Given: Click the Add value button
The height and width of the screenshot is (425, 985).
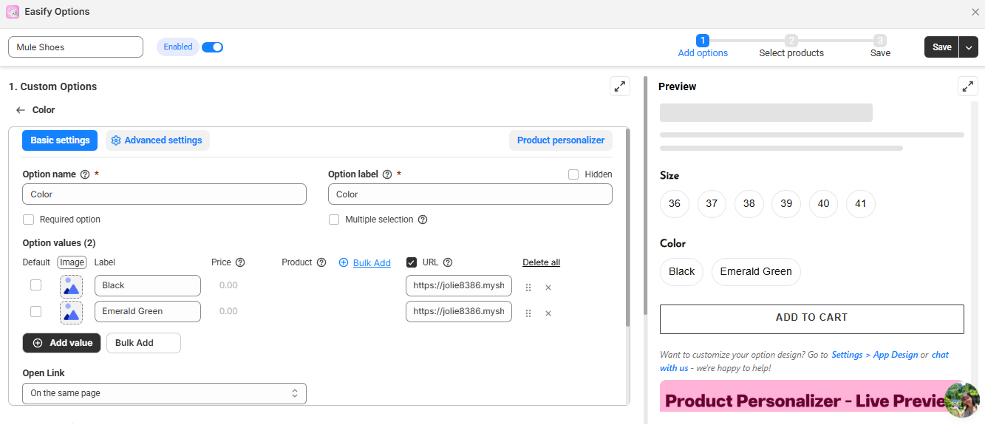Looking at the screenshot, I should [62, 343].
